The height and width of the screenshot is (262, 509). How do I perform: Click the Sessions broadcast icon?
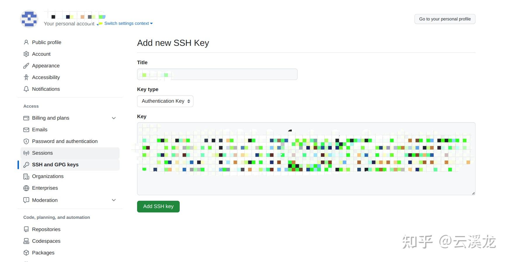pyautogui.click(x=26, y=153)
